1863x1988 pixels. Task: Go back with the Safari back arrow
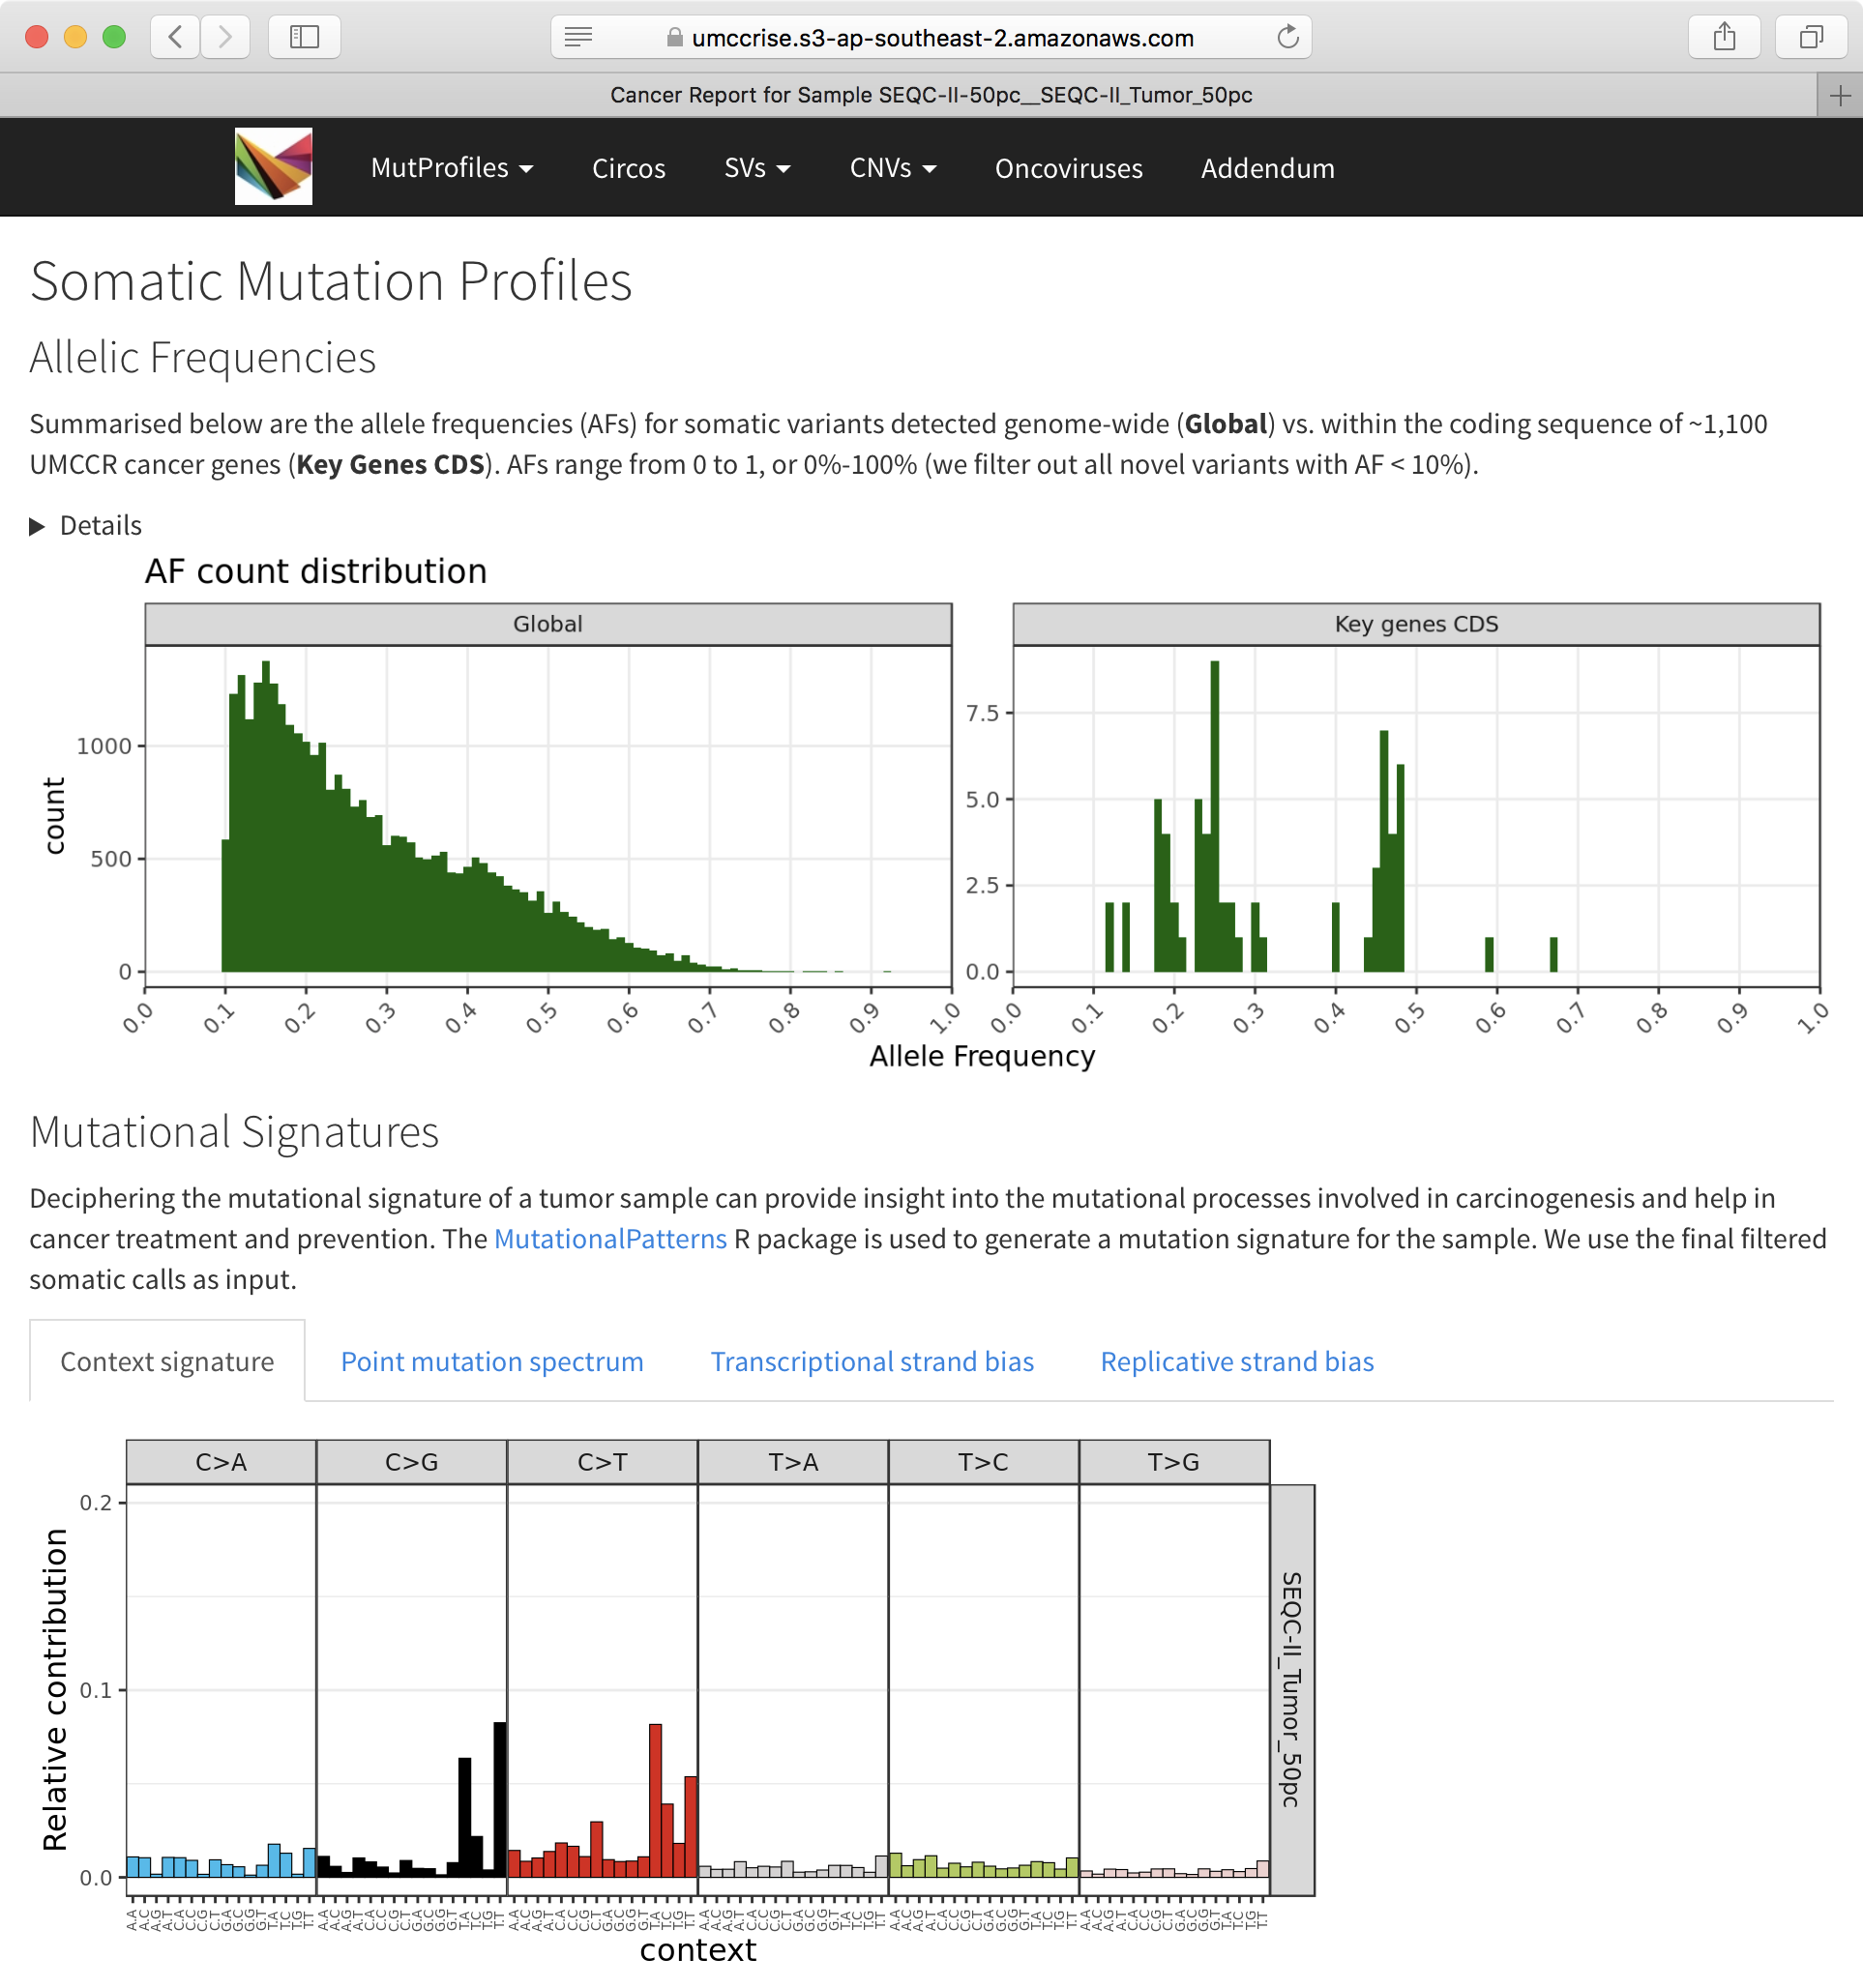(175, 37)
